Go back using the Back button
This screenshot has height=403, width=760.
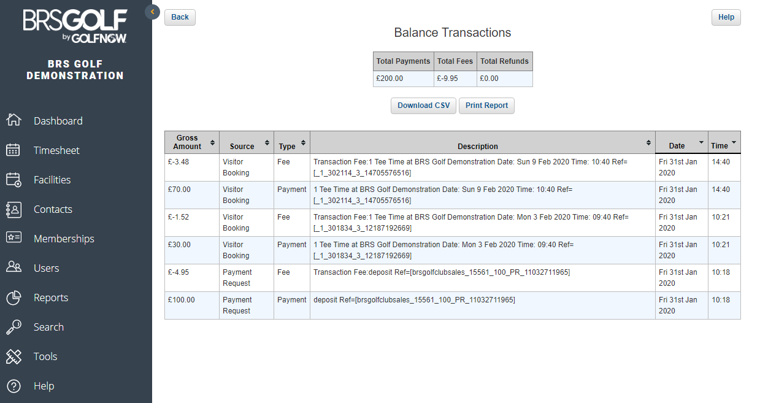coord(180,17)
